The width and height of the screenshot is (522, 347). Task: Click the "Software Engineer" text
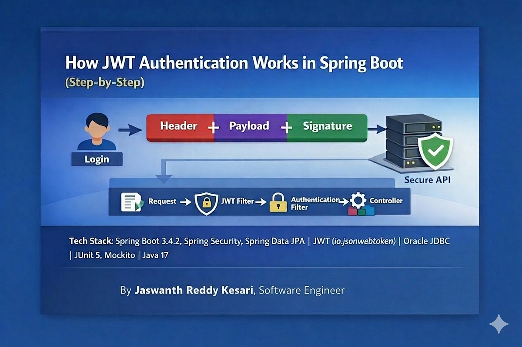[301, 290]
